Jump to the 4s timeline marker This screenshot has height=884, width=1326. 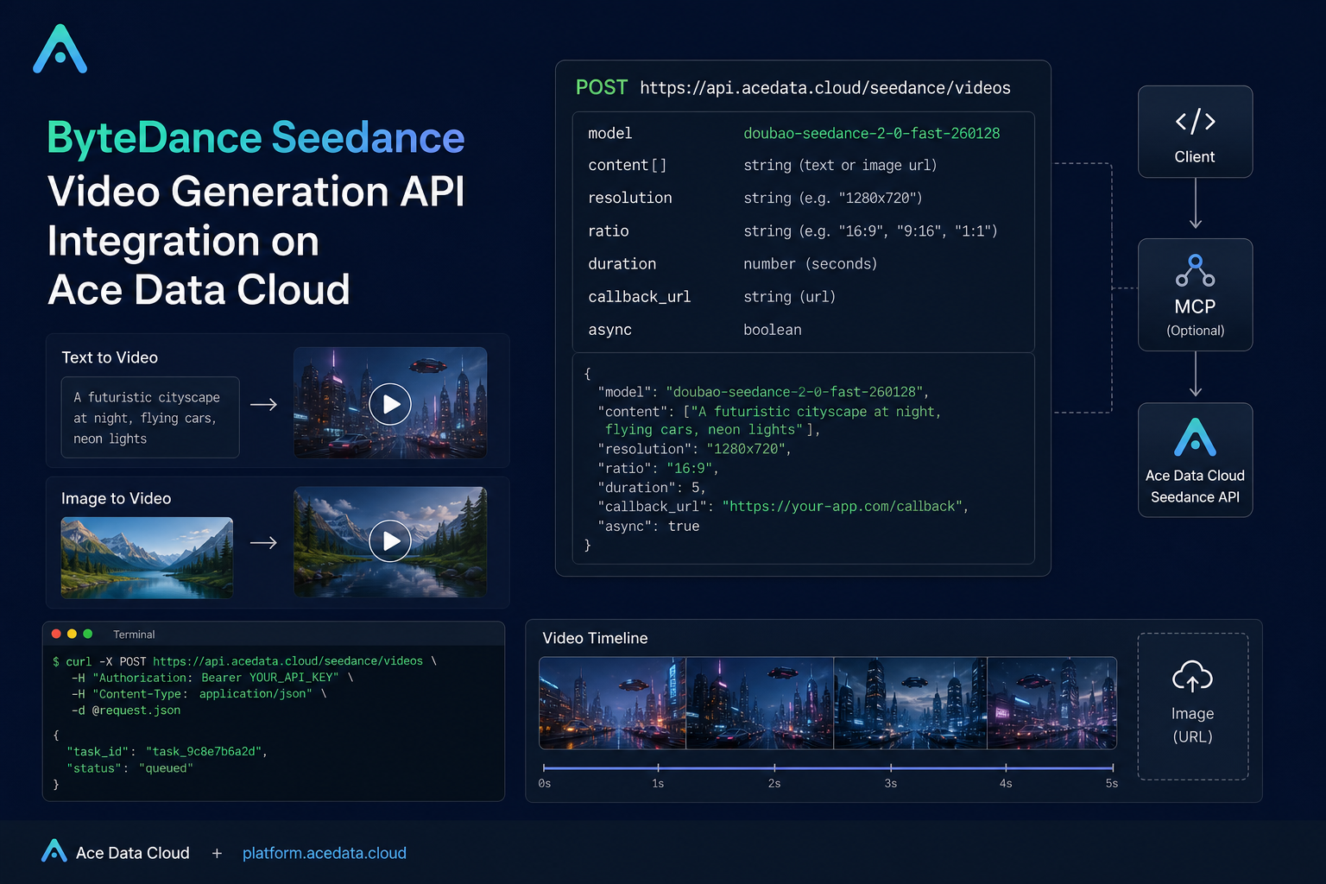1006,784
